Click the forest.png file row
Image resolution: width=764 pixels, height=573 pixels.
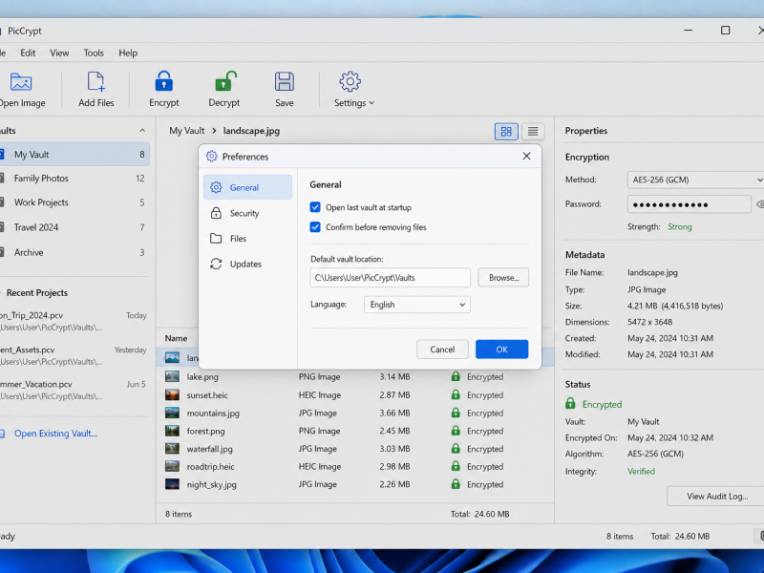point(354,431)
